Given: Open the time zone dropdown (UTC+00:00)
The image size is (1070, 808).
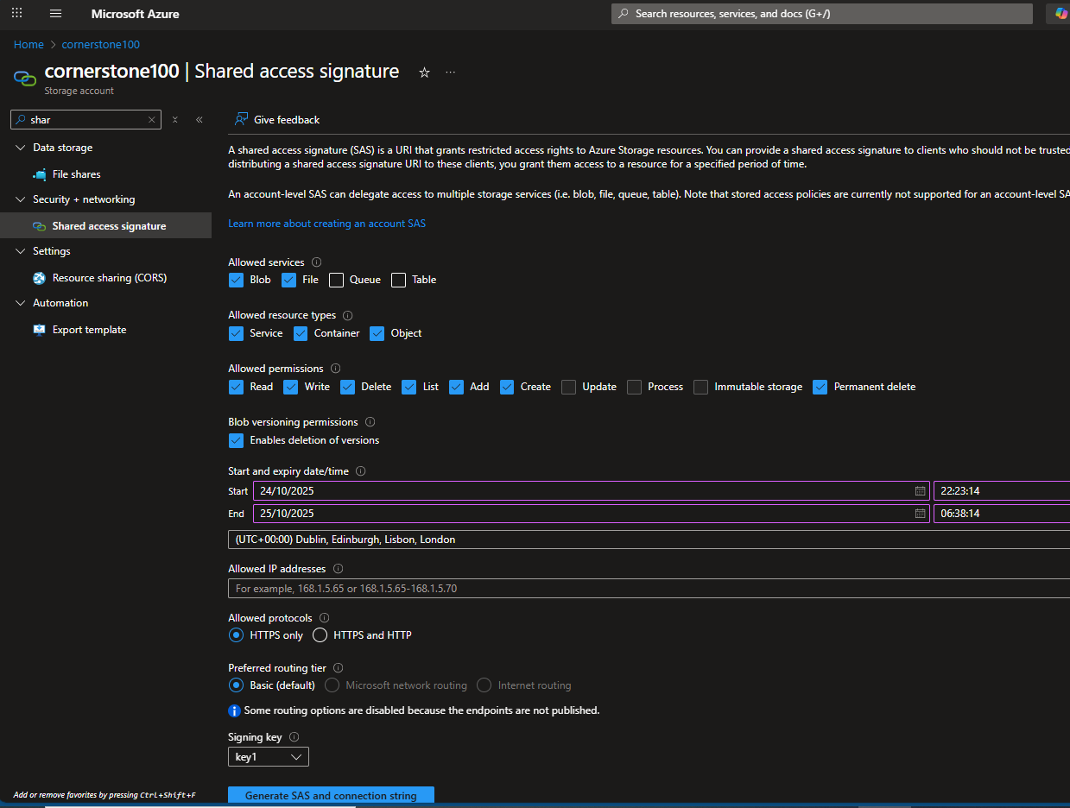Looking at the screenshot, I should pyautogui.click(x=649, y=540).
